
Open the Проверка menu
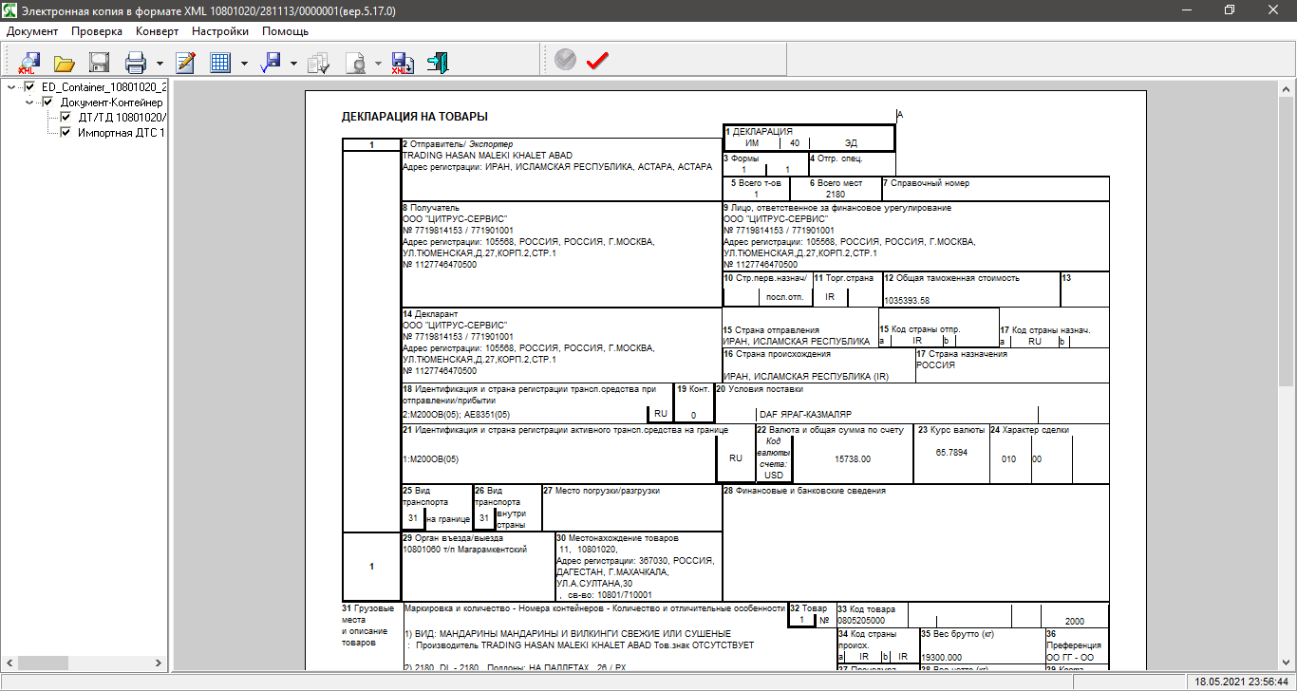[96, 30]
